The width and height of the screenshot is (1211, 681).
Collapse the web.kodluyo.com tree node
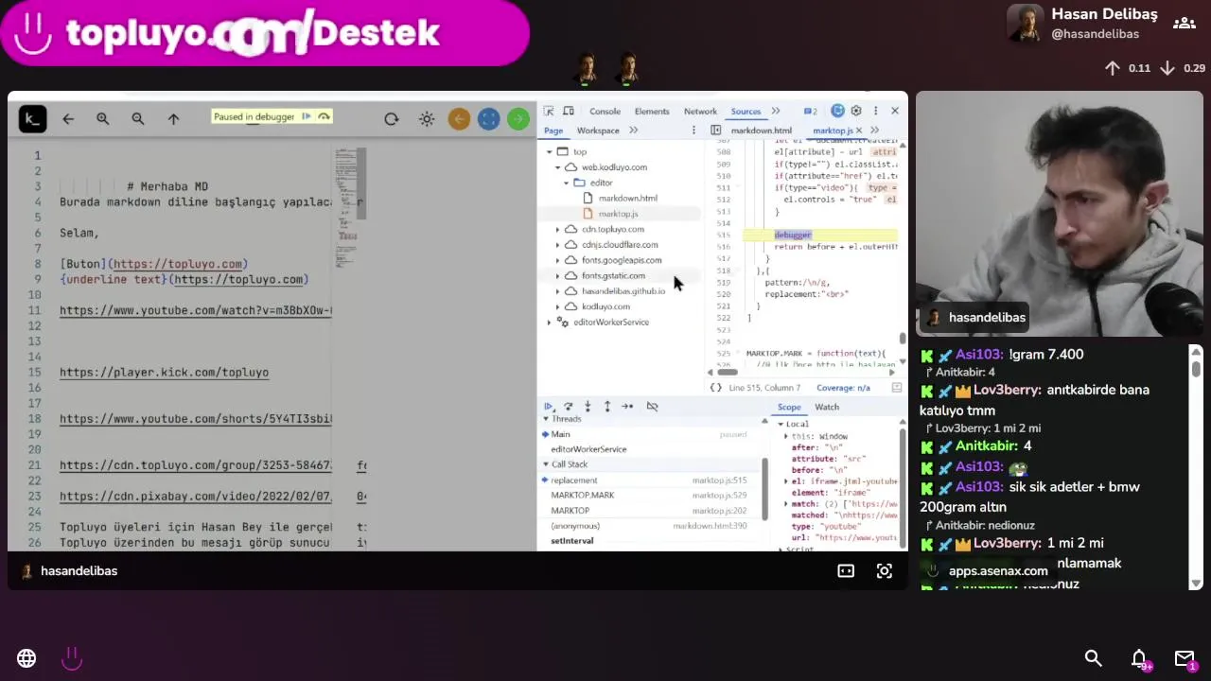coord(558,167)
